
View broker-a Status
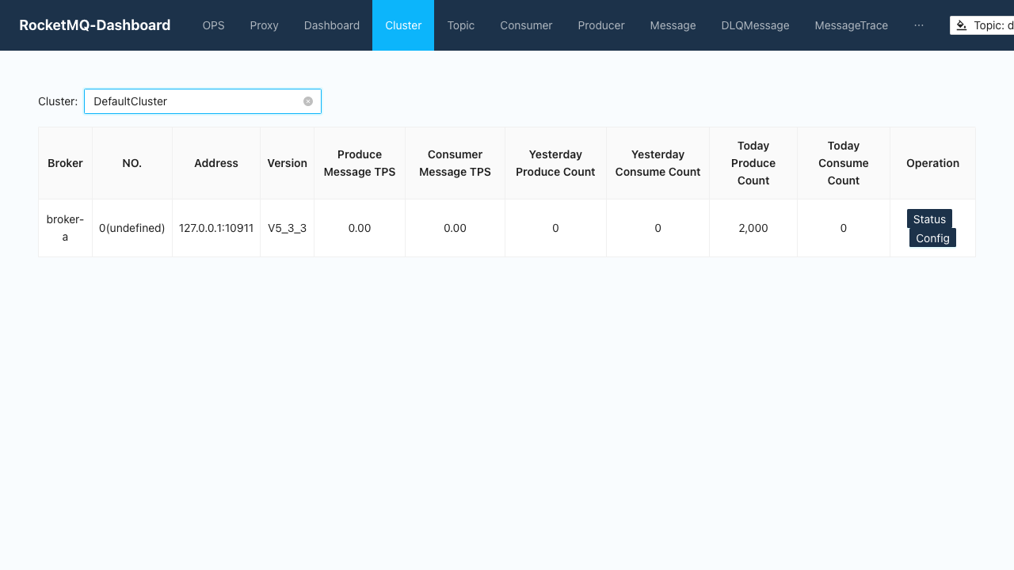point(929,219)
